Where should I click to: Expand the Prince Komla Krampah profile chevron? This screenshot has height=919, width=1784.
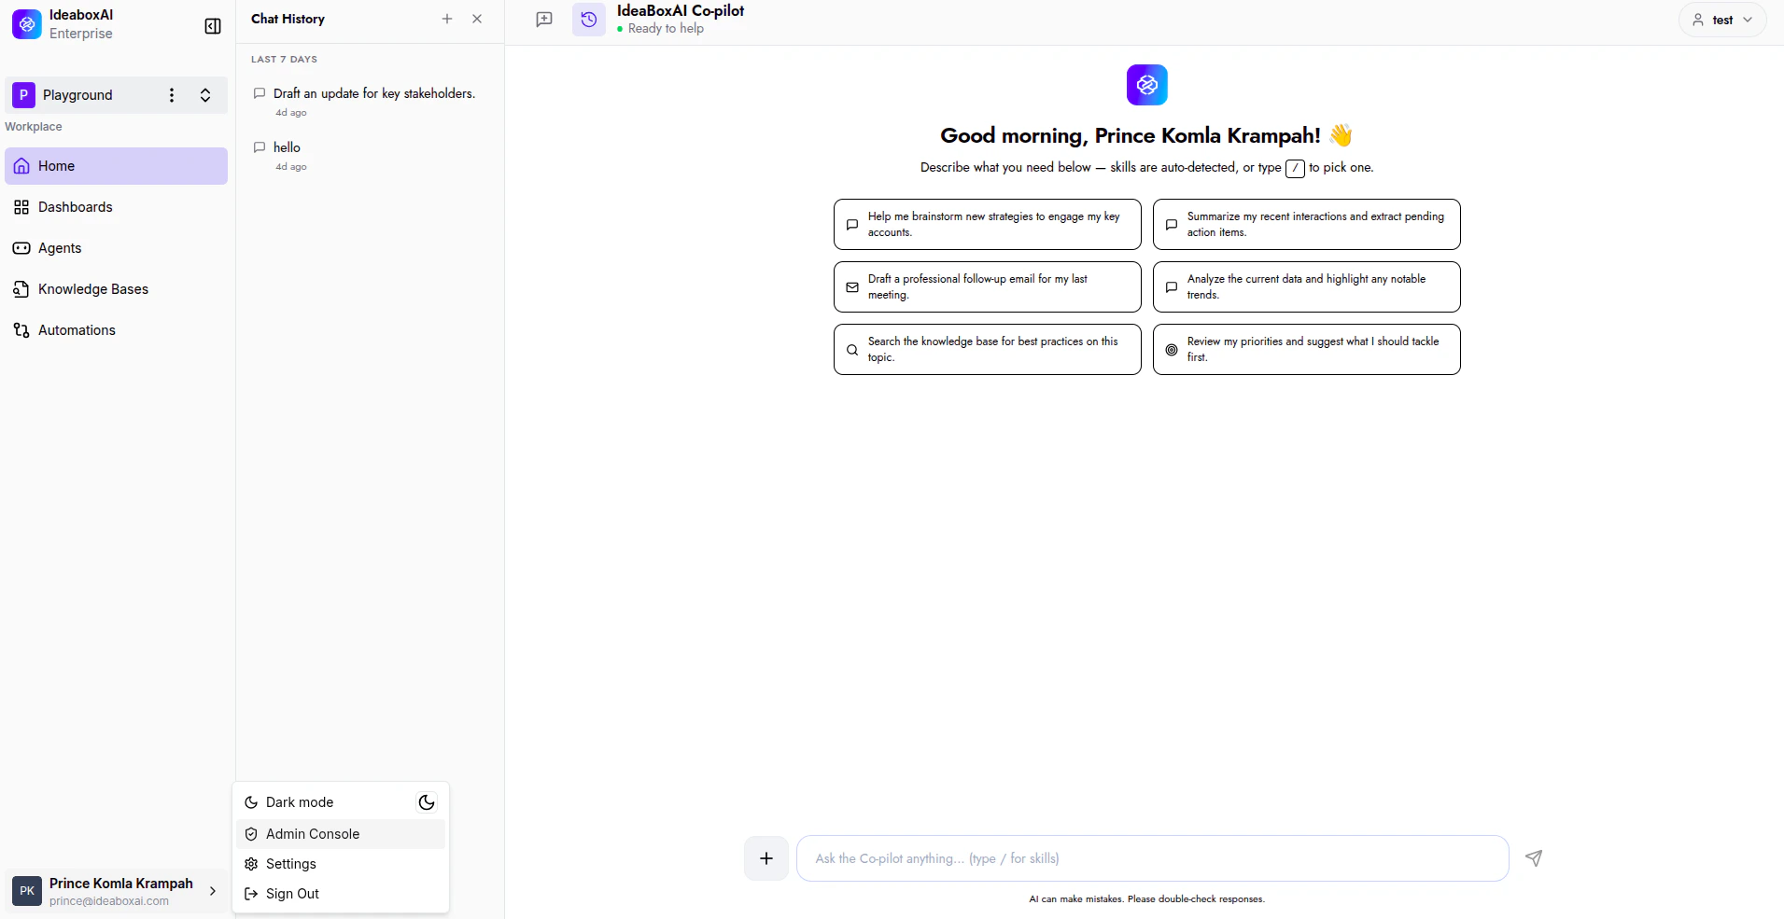click(x=213, y=891)
